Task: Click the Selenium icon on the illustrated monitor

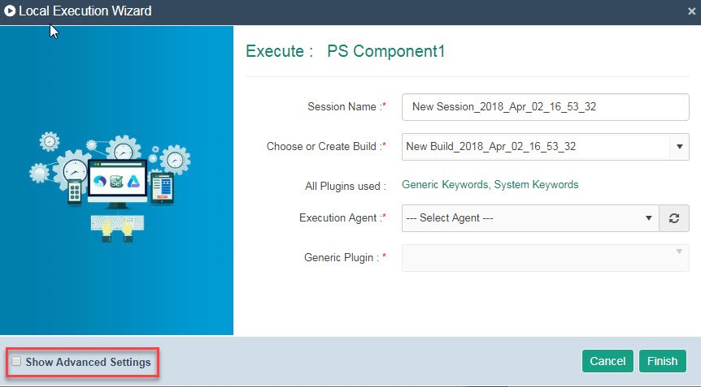Action: pos(116,181)
